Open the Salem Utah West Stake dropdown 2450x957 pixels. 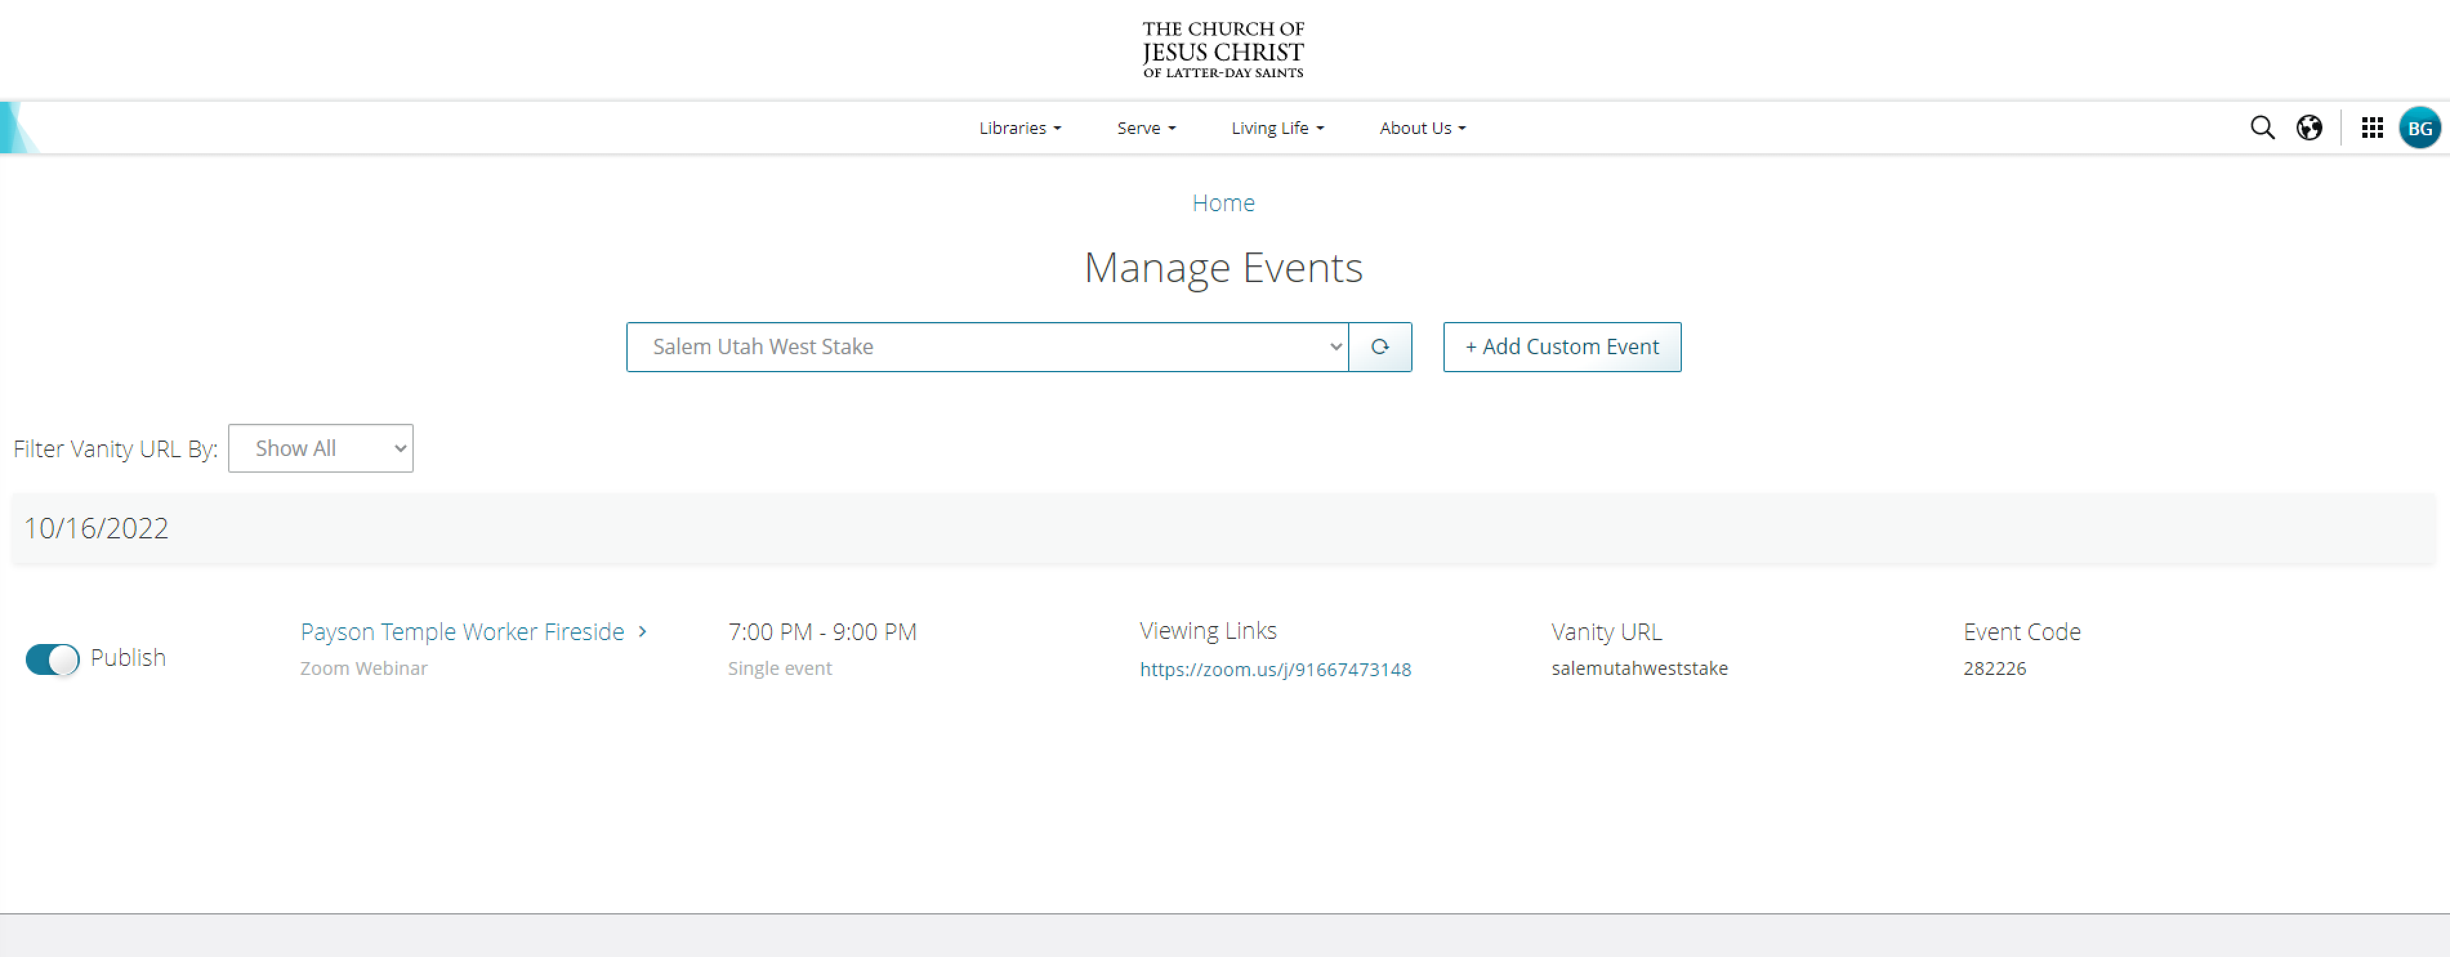coord(987,347)
